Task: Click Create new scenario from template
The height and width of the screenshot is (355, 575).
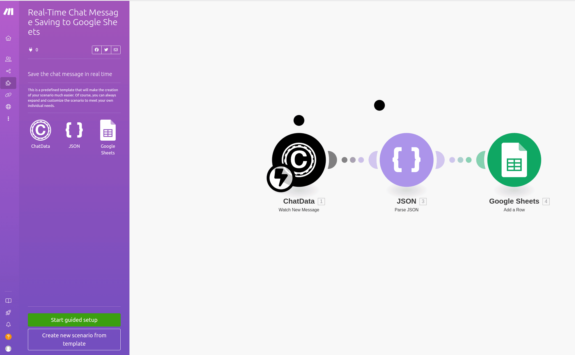Action: pos(74,339)
